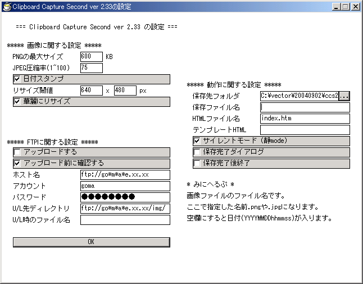The image size is (363, 284).
Task: Click the 動作に関する設定 section heading
Action: pos(234,85)
